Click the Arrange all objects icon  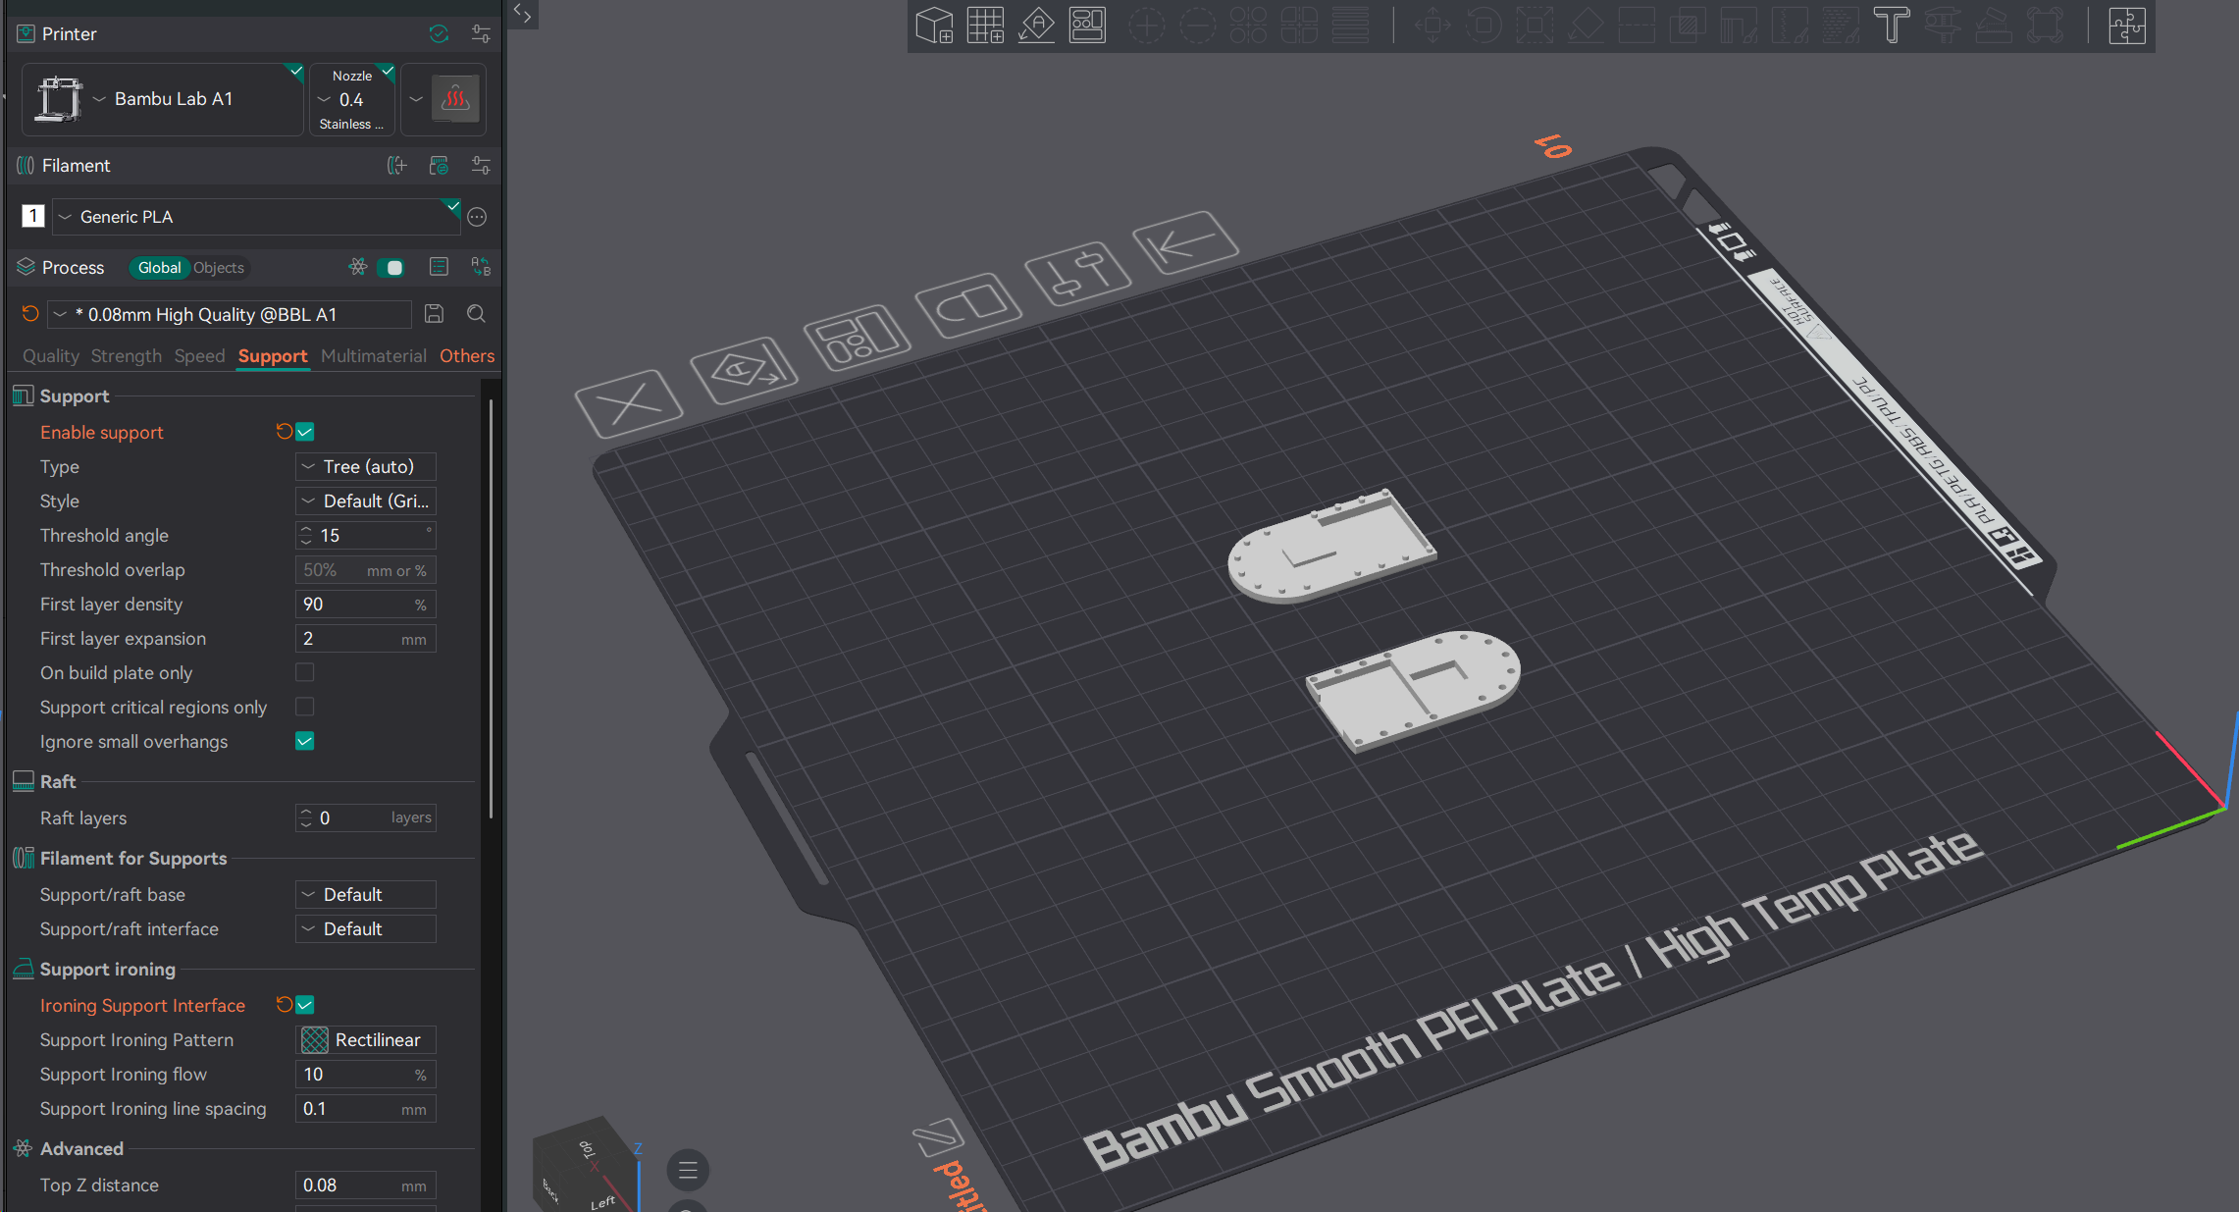point(1087,26)
